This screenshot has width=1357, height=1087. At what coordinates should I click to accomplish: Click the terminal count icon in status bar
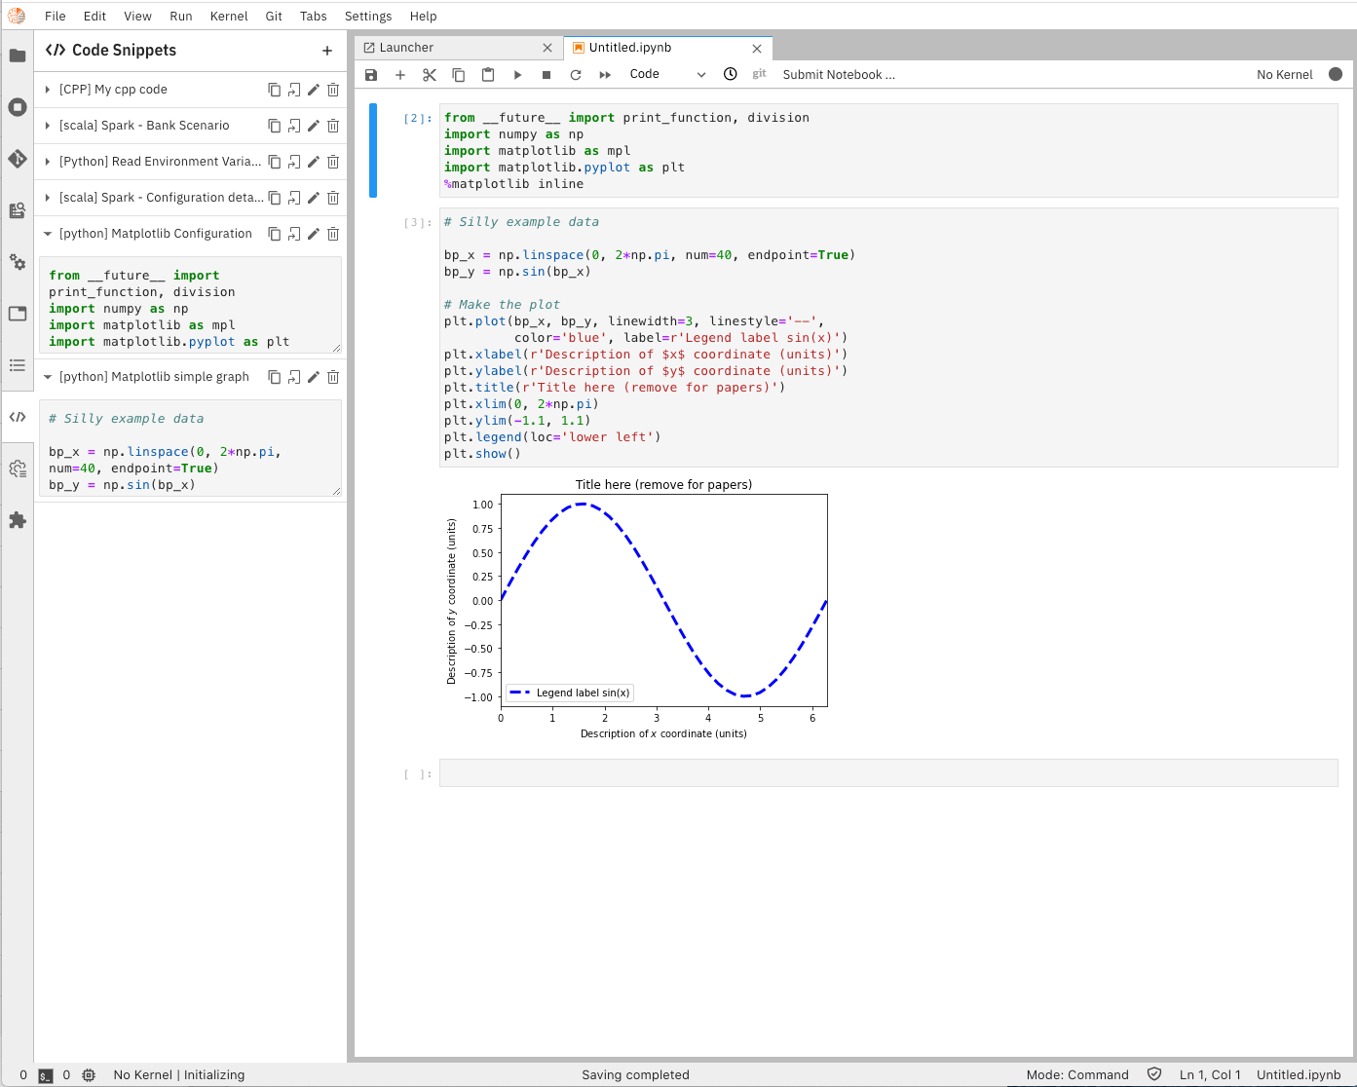[46, 1075]
